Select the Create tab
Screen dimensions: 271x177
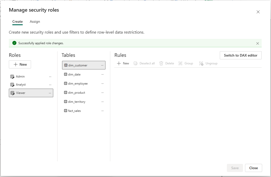point(17,22)
